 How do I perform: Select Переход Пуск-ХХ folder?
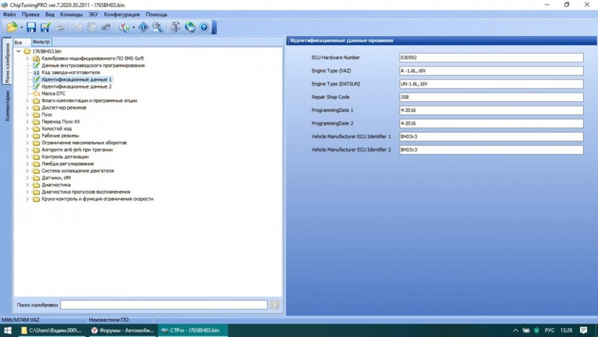(60, 122)
